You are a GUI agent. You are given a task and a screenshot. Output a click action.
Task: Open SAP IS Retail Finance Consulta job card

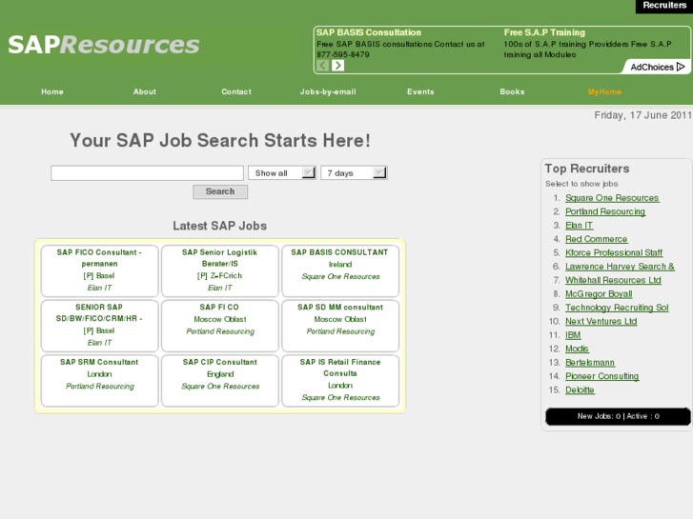(x=340, y=381)
